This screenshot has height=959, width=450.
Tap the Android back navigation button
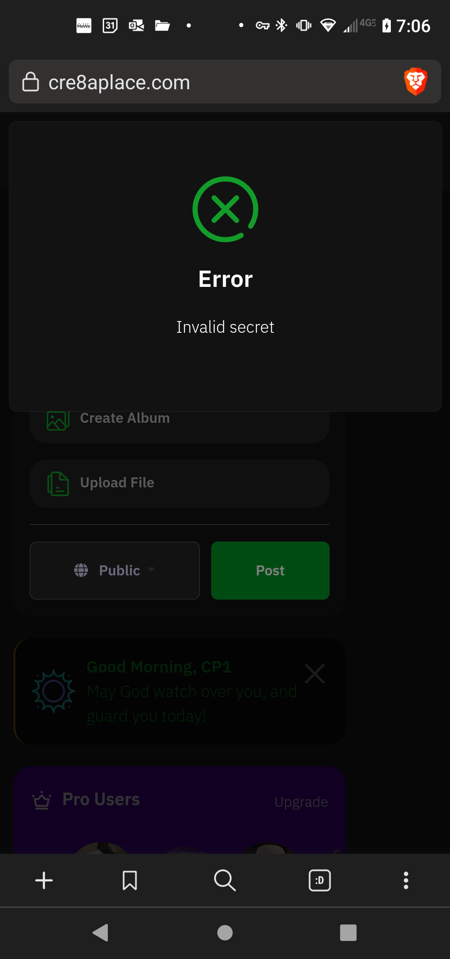100,932
